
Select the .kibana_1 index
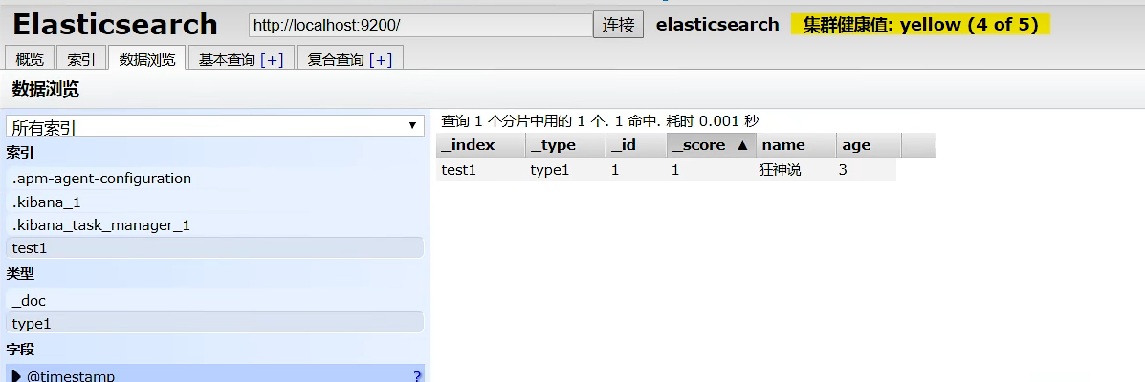(214, 202)
